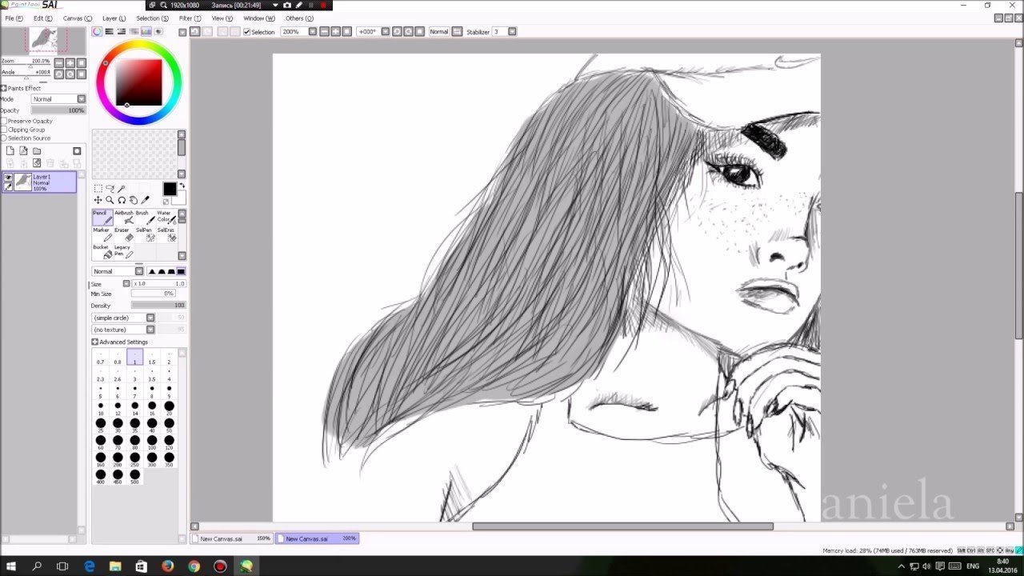
Task: Open the layer Mode dropdown
Action: [58, 99]
